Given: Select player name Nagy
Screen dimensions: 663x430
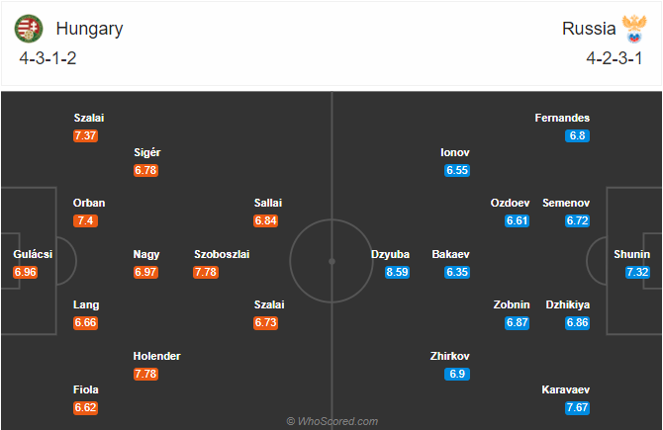Looking at the screenshot, I should (x=146, y=254).
